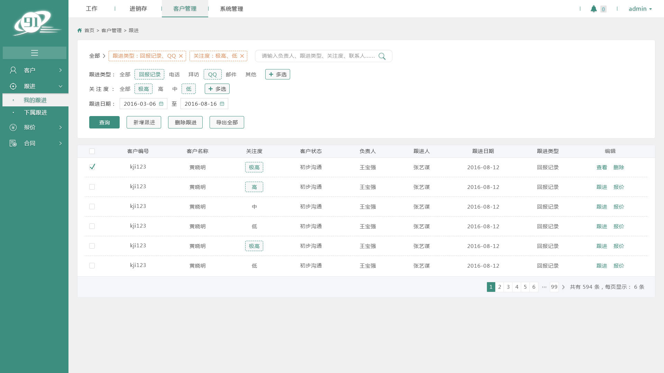This screenshot has width=664, height=373.
Task: Select 全部 in the 关注度 filter row
Action: point(125,89)
